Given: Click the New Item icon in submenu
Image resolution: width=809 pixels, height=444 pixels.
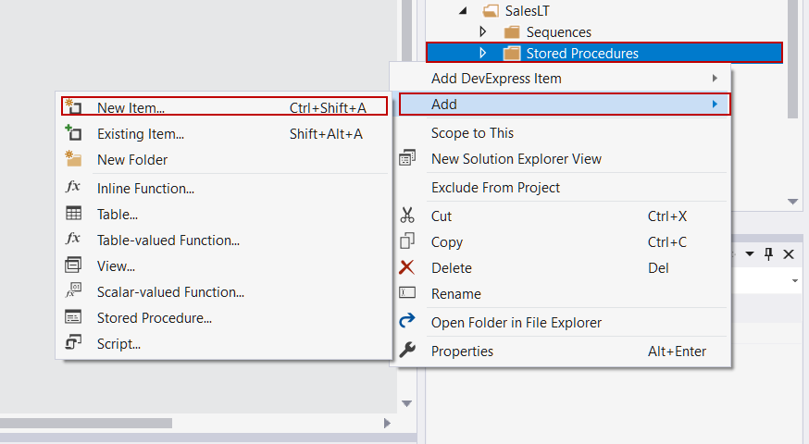Looking at the screenshot, I should point(74,108).
